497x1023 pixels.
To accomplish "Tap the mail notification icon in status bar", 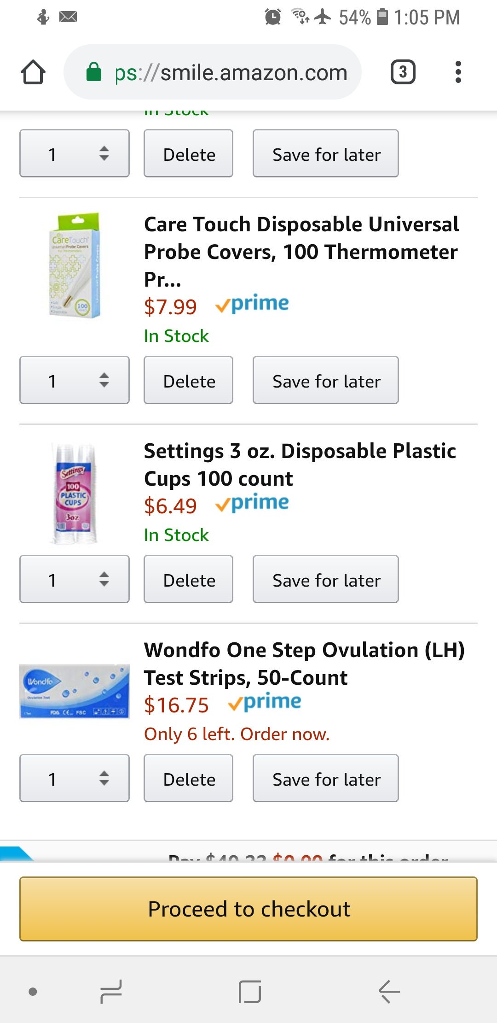I will tap(68, 17).
